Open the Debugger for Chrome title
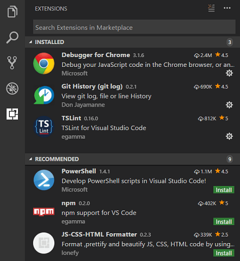This screenshot has width=240, height=261. pos(96,55)
